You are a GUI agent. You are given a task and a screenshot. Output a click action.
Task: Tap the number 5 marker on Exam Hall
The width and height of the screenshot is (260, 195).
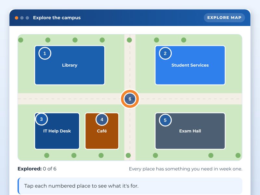pos(165,120)
